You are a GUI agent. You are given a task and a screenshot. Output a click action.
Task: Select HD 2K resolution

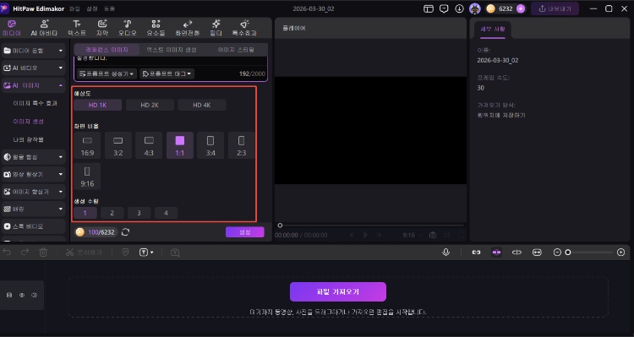150,105
